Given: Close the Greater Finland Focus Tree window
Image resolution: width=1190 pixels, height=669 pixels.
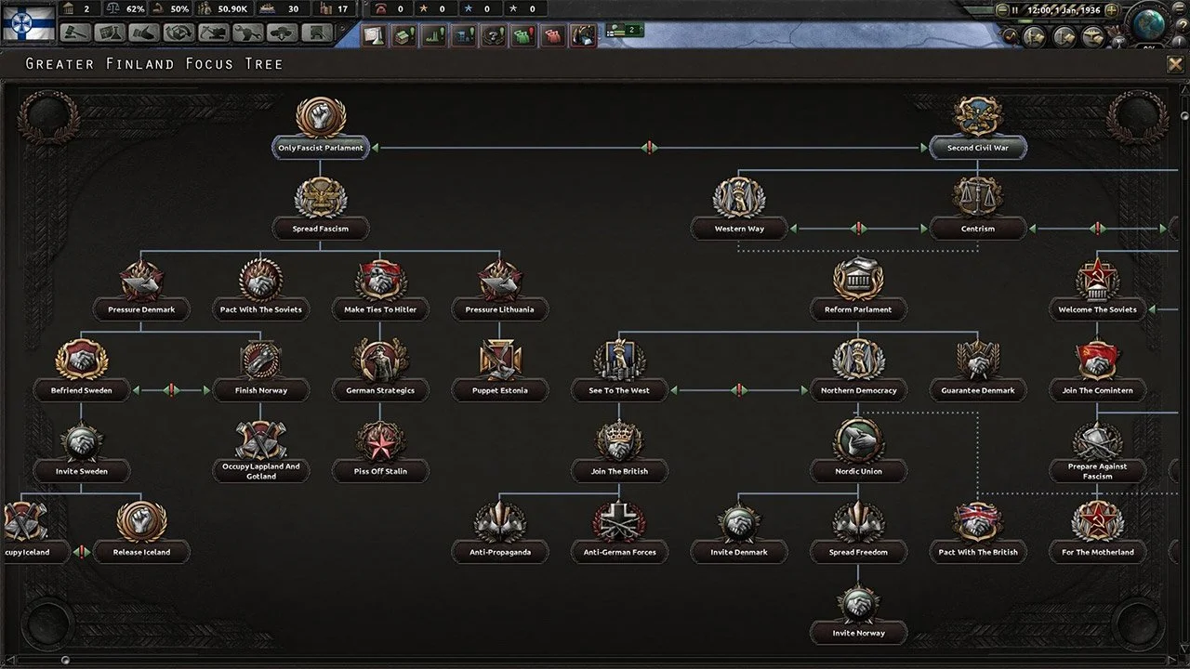Looking at the screenshot, I should click(1175, 64).
